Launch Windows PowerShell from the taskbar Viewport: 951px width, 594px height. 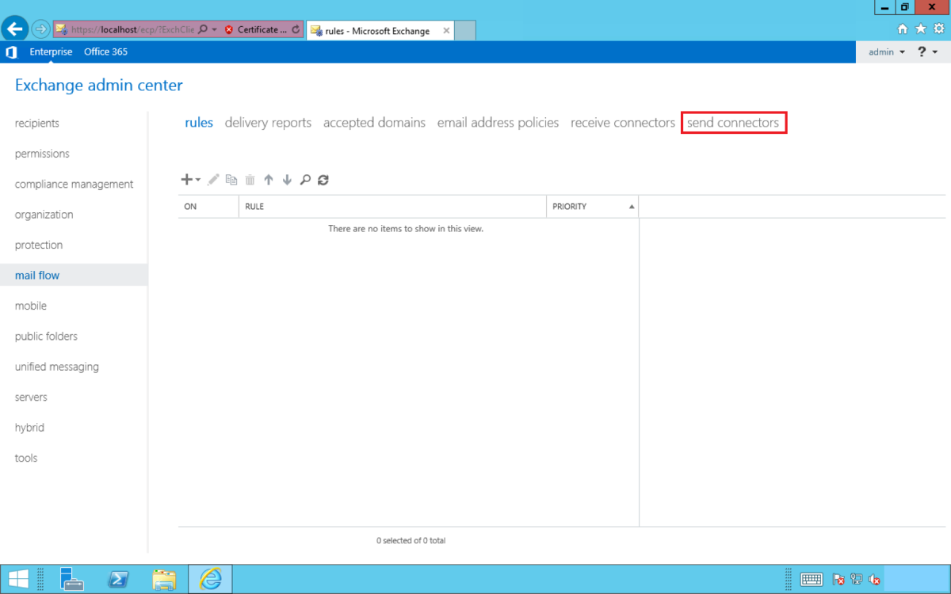pos(118,579)
